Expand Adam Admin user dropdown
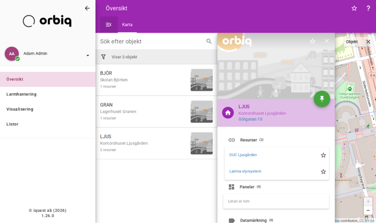This screenshot has width=376, height=223. click(88, 56)
